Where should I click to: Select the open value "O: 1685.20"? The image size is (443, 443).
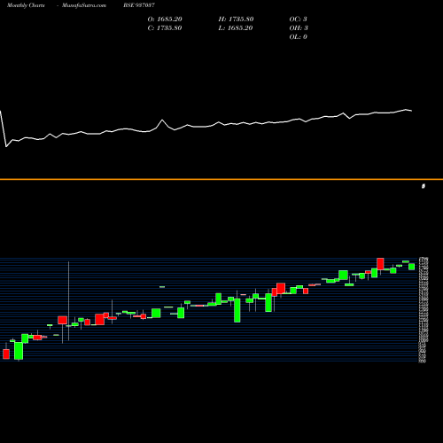(165, 19)
